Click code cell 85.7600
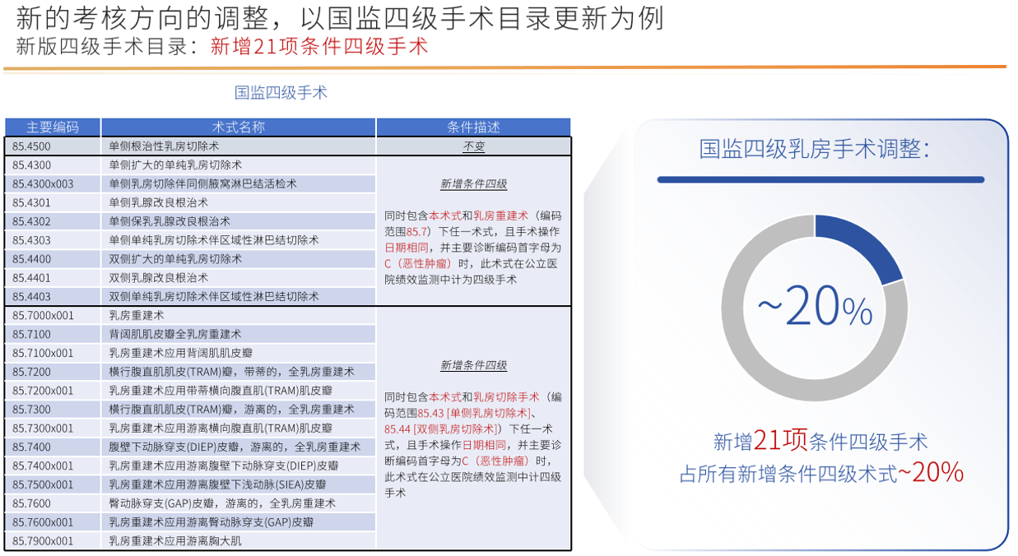The width and height of the screenshot is (1018, 556). (32, 503)
